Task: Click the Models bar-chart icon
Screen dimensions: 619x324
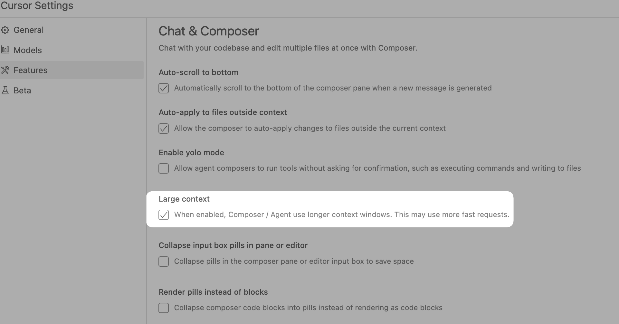Action: (x=5, y=50)
